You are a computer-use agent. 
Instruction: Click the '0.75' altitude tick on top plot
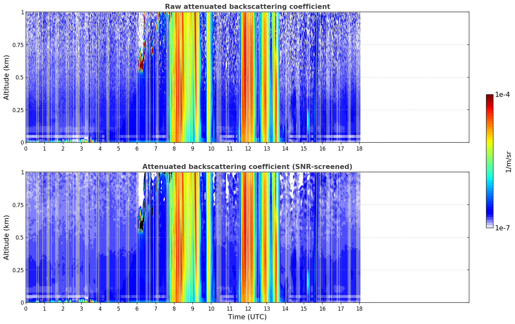coord(18,45)
